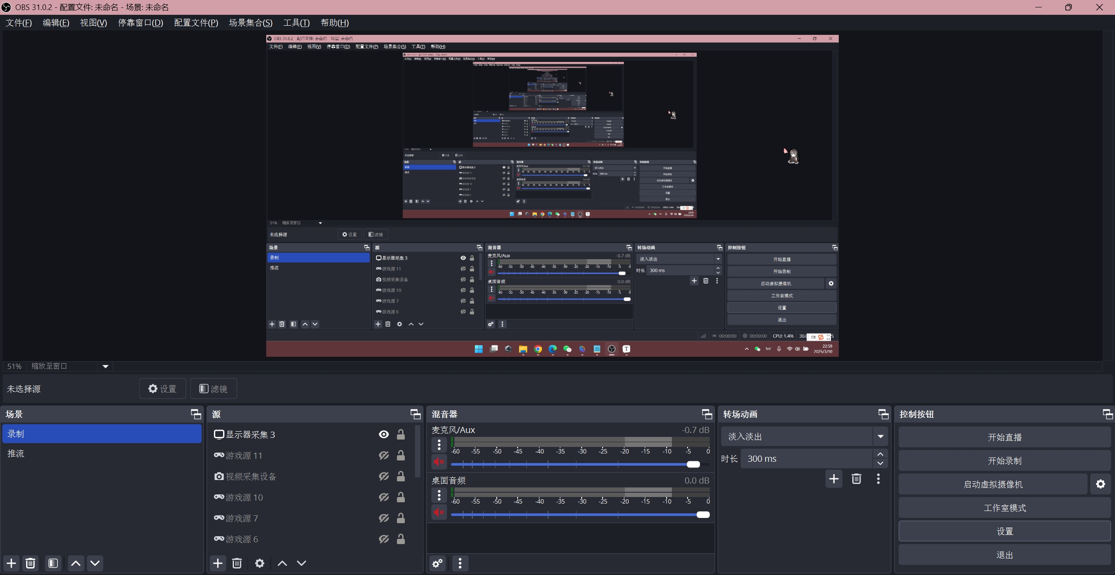Delete the selected source with trash icon
Image resolution: width=1115 pixels, height=575 pixels.
(x=237, y=563)
